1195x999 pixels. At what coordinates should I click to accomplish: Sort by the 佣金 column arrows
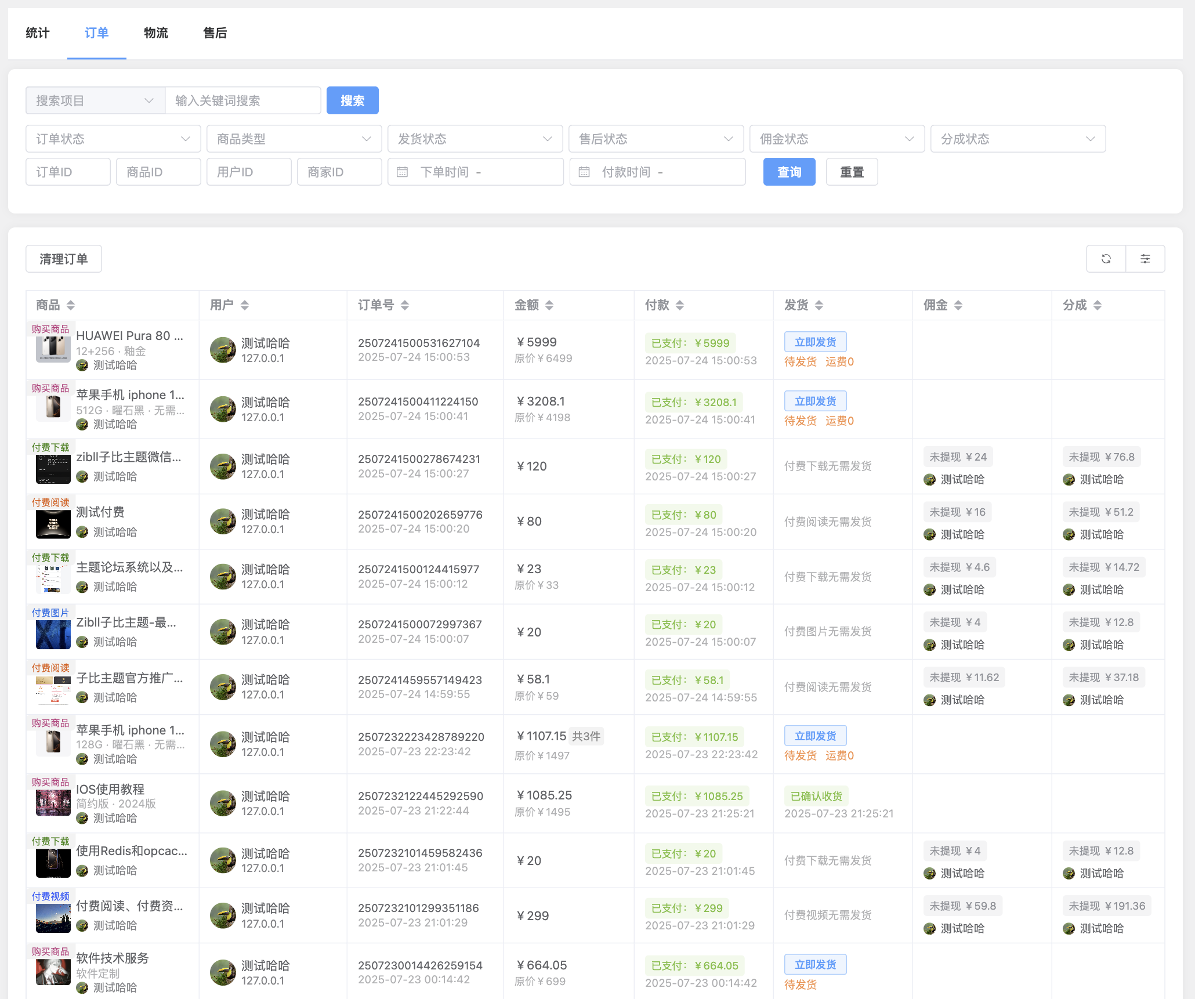tap(958, 305)
